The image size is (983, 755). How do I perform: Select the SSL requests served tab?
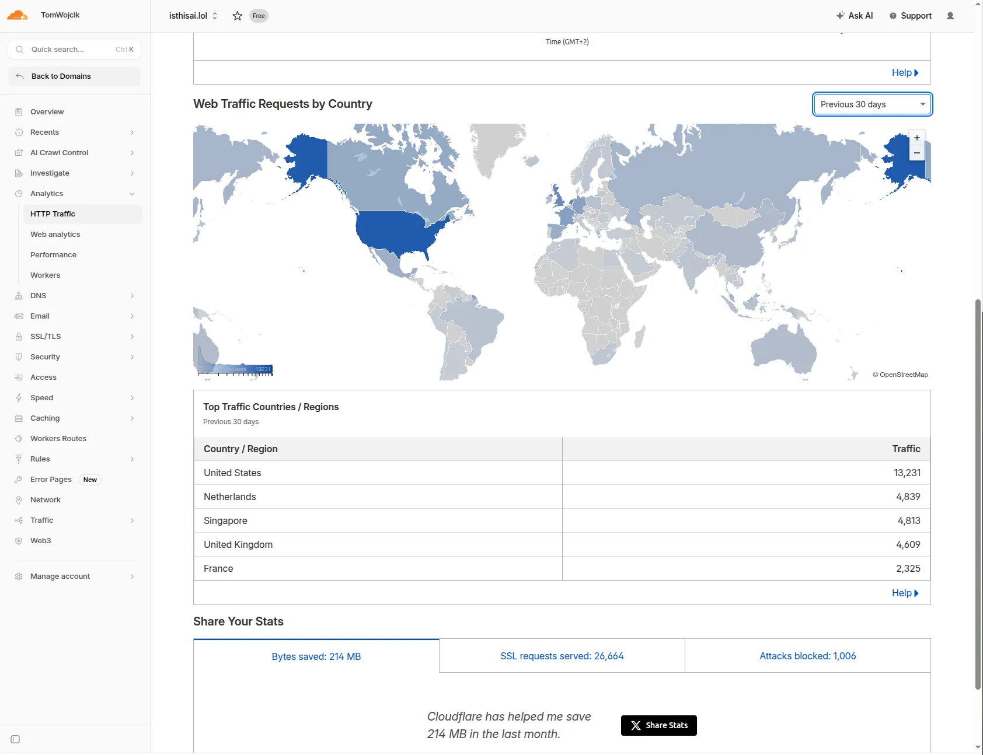562,656
